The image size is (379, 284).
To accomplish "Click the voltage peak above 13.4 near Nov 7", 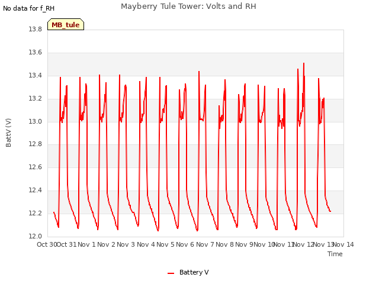I will click(x=199, y=72).
